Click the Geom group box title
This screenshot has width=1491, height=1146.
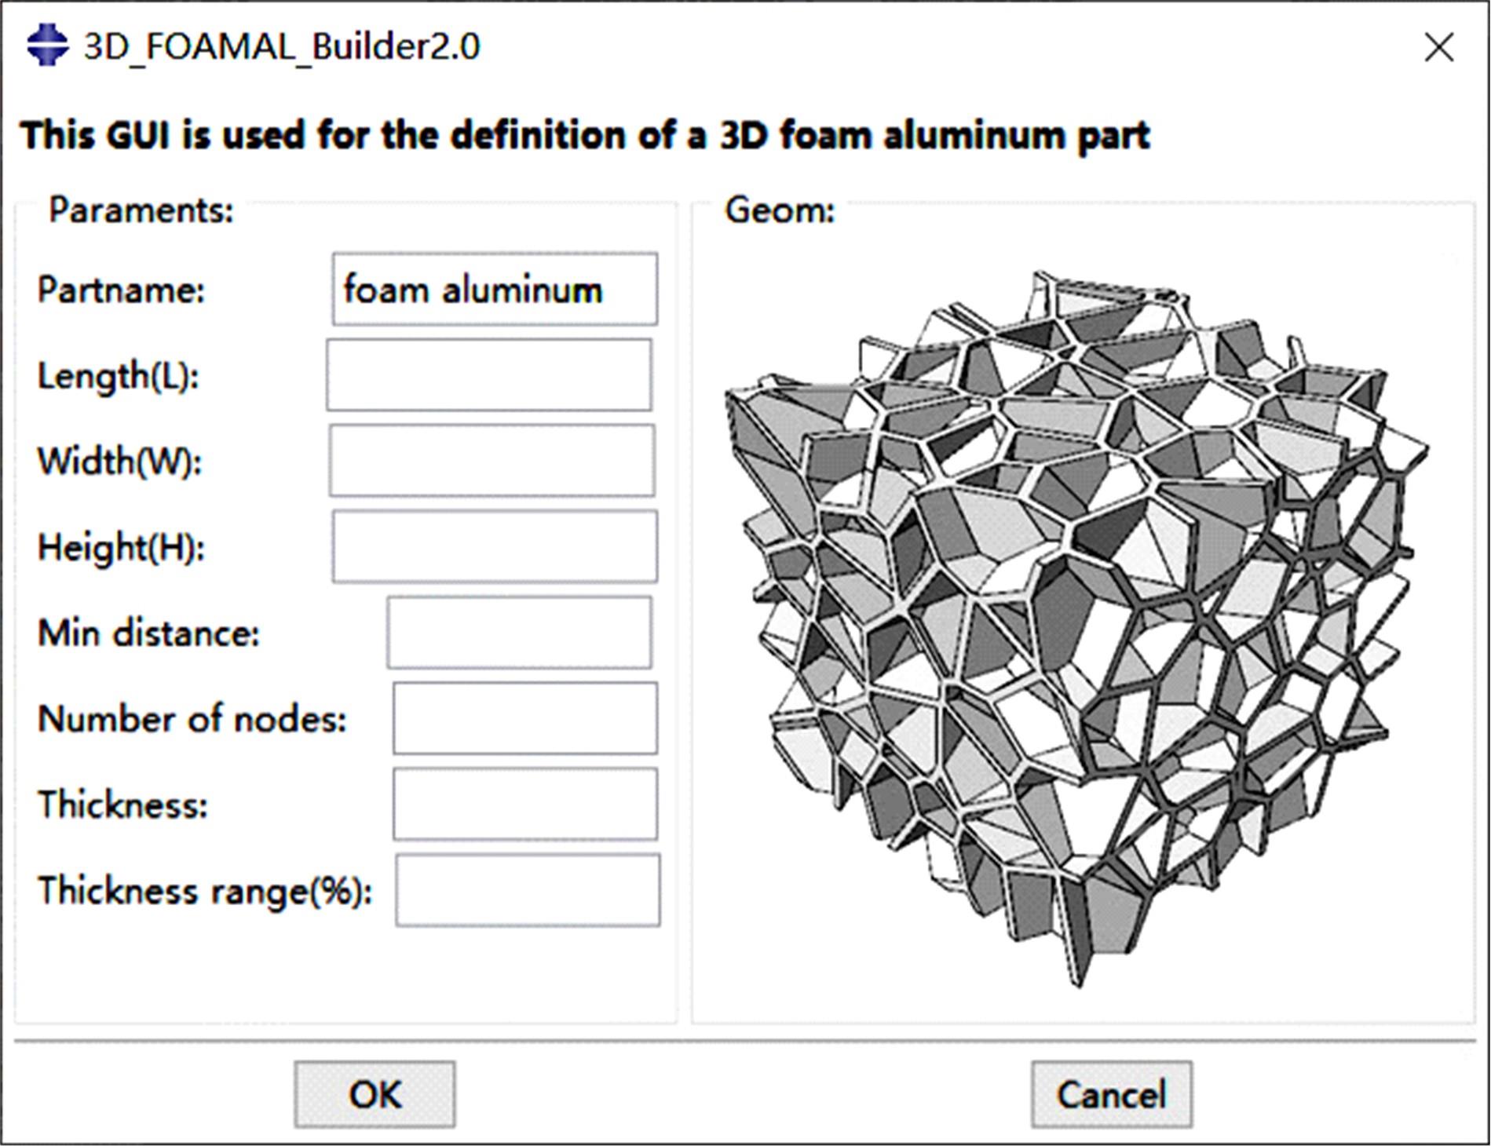(780, 210)
